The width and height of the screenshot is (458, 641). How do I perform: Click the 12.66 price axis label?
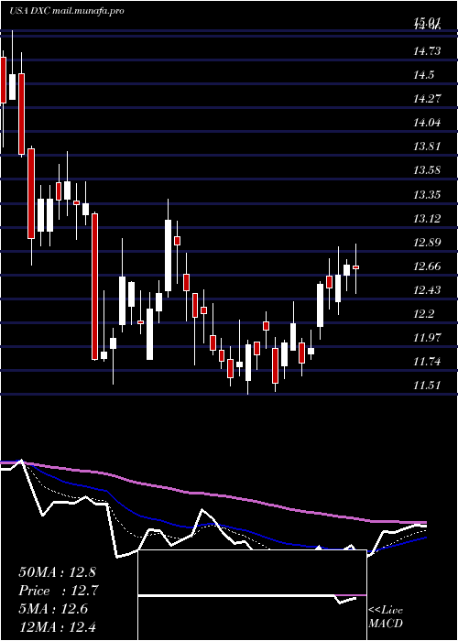428,266
